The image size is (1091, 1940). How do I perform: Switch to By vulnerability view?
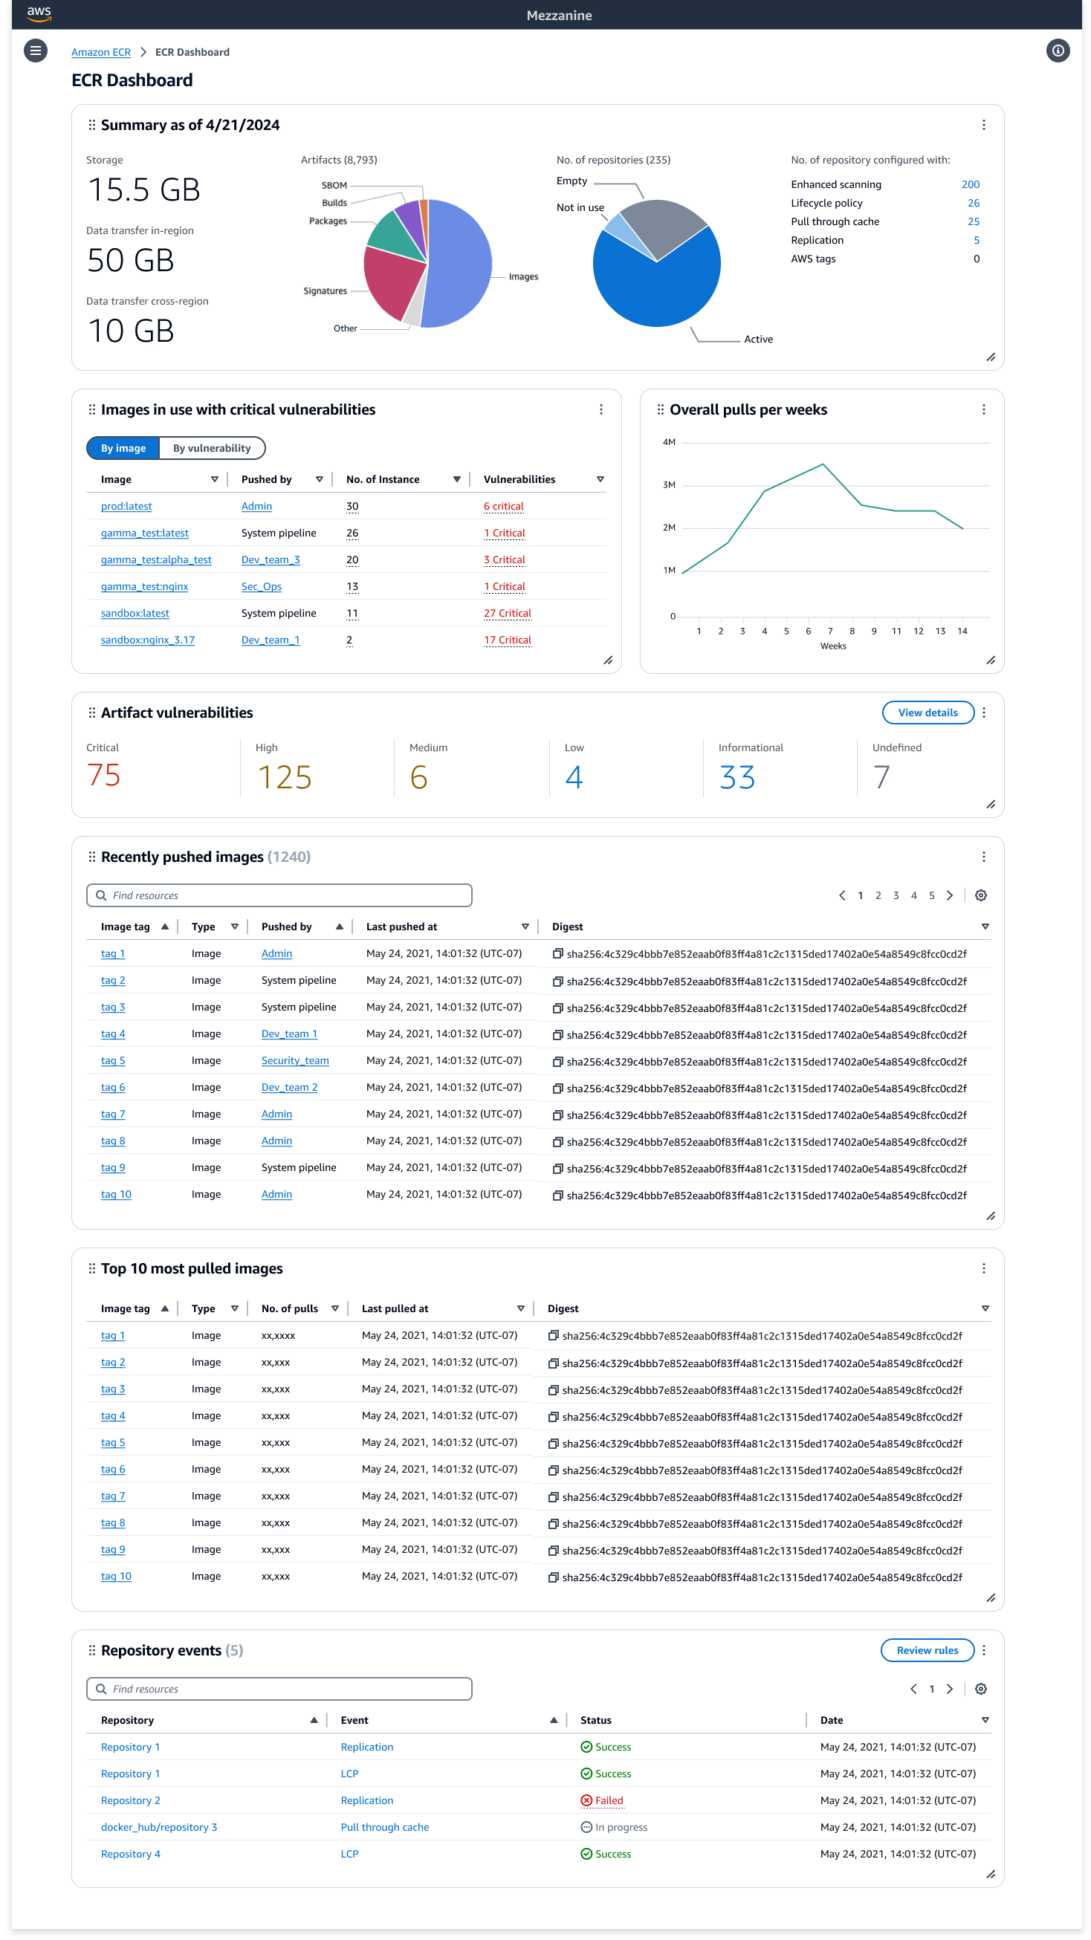click(x=212, y=447)
